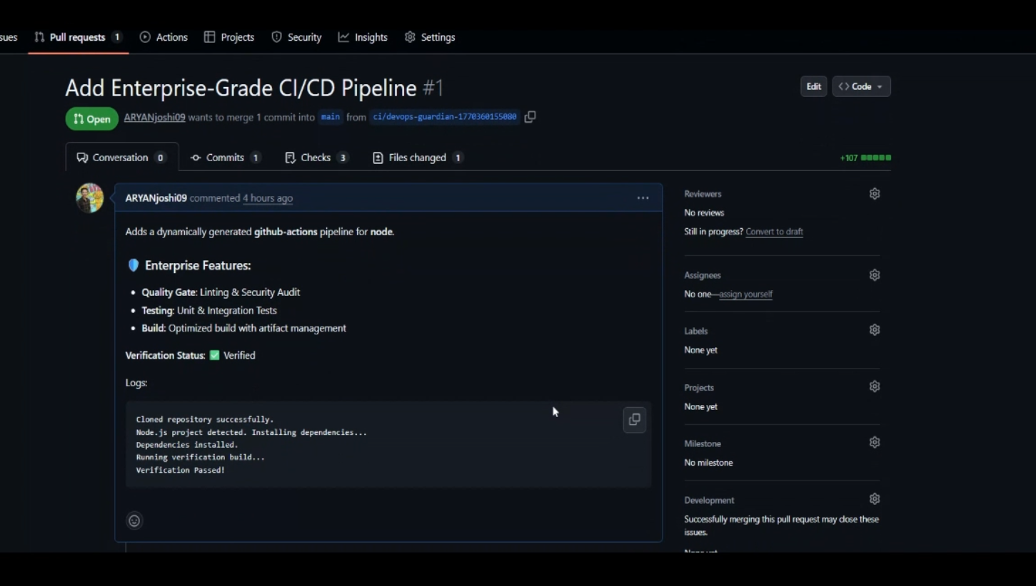The width and height of the screenshot is (1036, 586).
Task: Click the ci/devops-guardian head branch link
Action: point(445,117)
